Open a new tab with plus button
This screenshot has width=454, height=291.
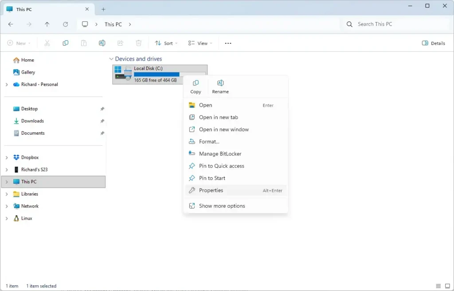tap(103, 9)
